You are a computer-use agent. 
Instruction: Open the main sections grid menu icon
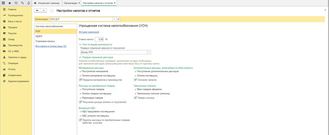[3, 3]
